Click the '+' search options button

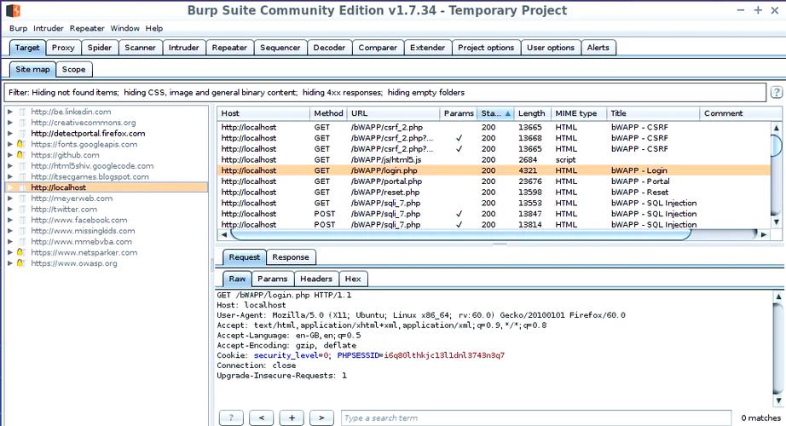292,417
